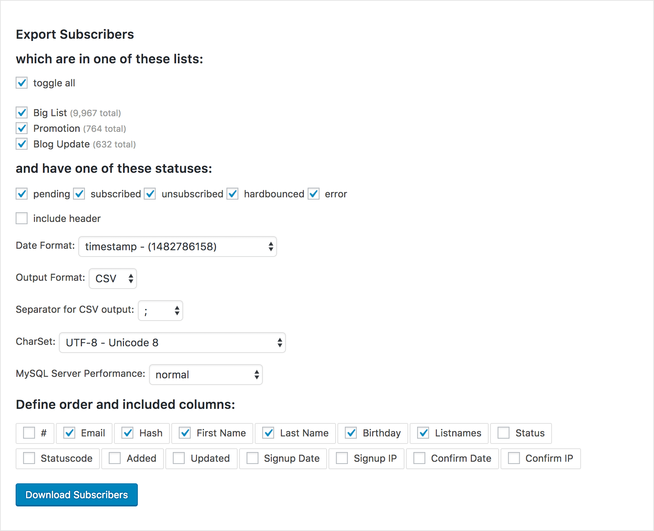Disable the unsubscribed status checkbox
Viewport: 654px width, 531px height.
pyautogui.click(x=150, y=194)
